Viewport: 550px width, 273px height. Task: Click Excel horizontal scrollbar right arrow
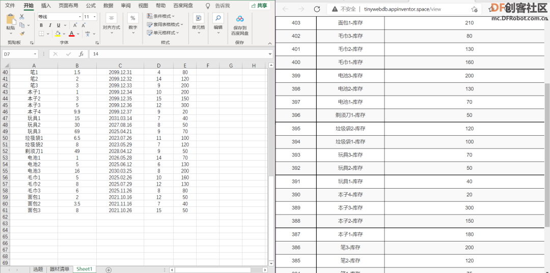tap(265, 270)
